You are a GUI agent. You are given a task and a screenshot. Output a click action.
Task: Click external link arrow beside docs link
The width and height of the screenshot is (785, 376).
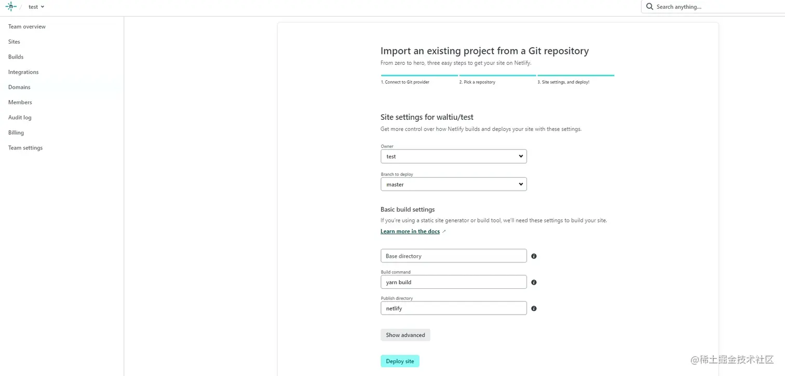click(x=444, y=231)
